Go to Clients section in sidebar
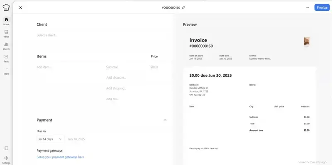 (6, 46)
